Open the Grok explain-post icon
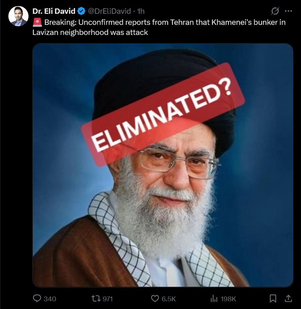301x309 pixels. pos(275,11)
